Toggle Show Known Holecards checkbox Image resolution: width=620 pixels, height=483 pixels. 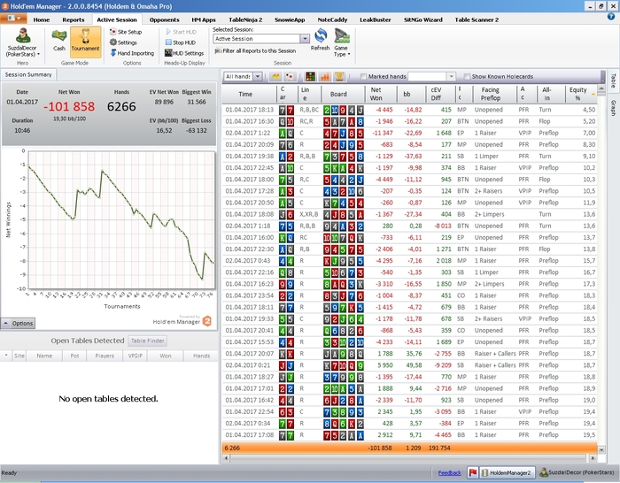pos(467,77)
